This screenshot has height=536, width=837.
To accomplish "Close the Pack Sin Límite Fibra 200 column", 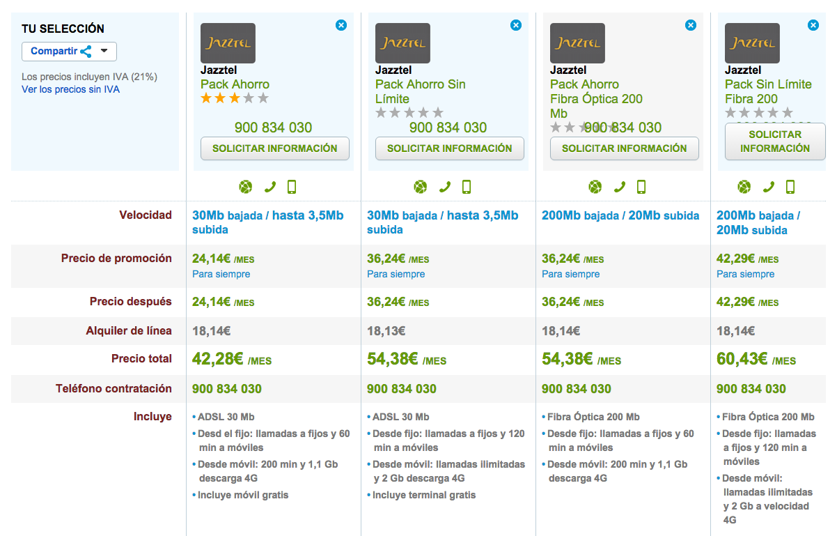I will (813, 25).
